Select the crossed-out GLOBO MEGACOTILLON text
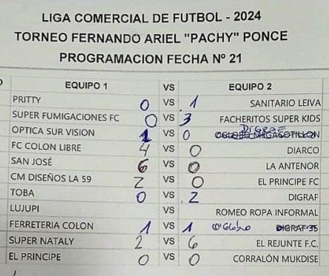 click(268, 135)
